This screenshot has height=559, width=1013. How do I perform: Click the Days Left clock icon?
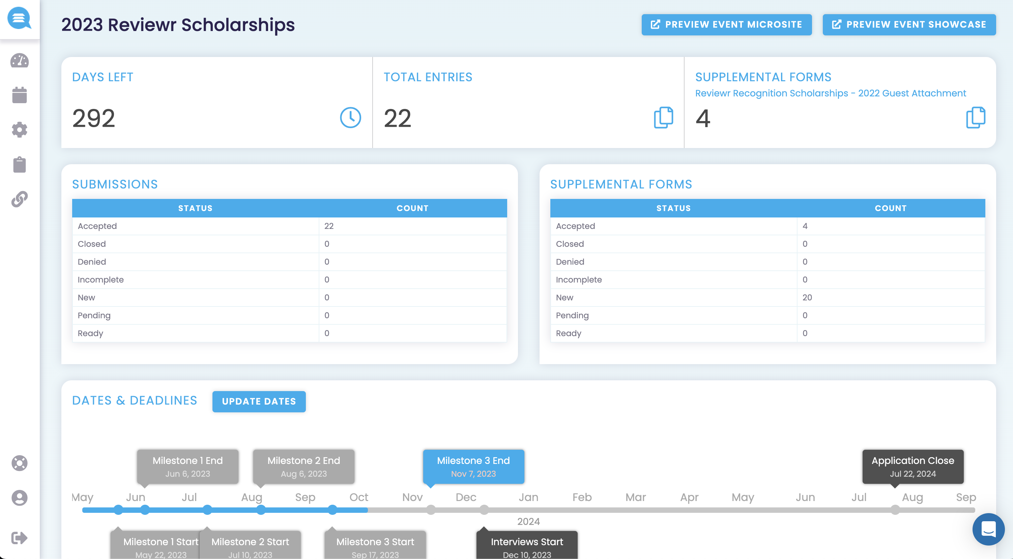click(350, 118)
